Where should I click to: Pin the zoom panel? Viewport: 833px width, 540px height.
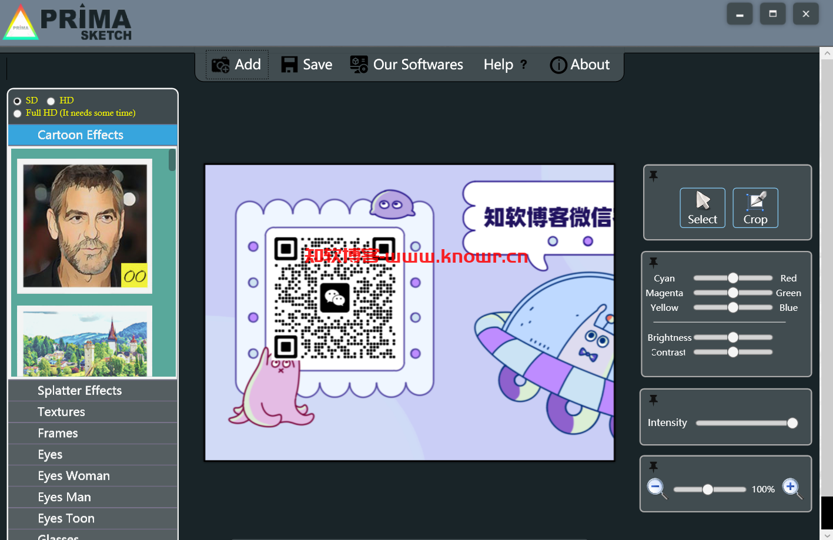click(x=653, y=467)
